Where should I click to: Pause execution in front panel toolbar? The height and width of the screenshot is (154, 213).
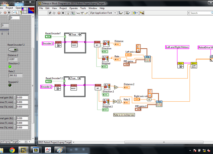(9, 13)
